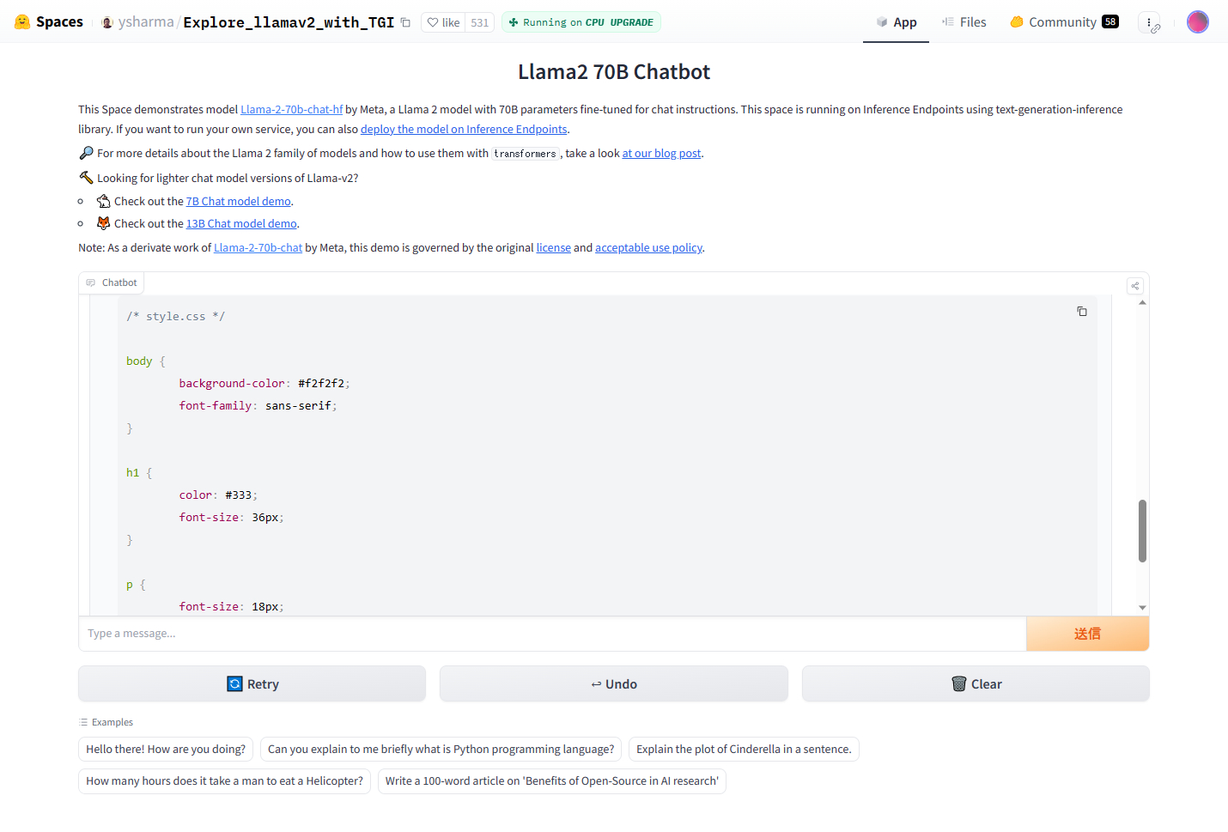
Task: Click the chatbot scrollbar down arrow
Action: (1142, 608)
